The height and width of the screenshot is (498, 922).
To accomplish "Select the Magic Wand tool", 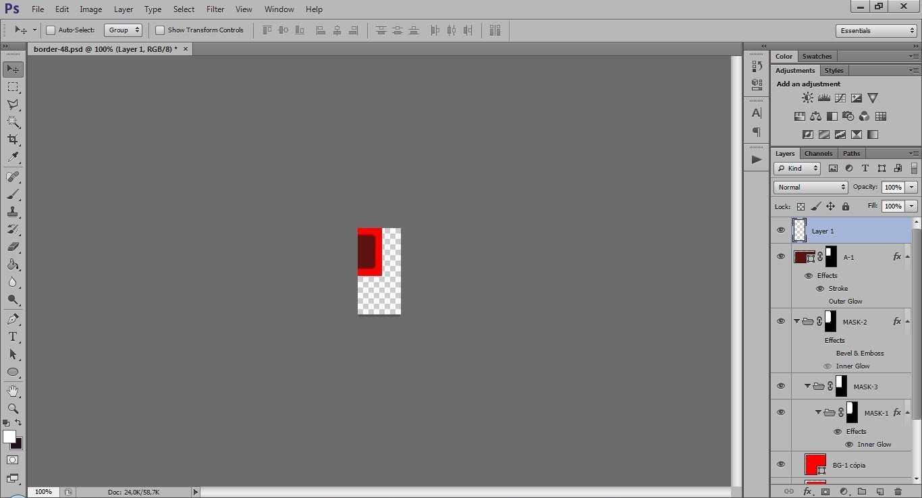I will [x=13, y=122].
